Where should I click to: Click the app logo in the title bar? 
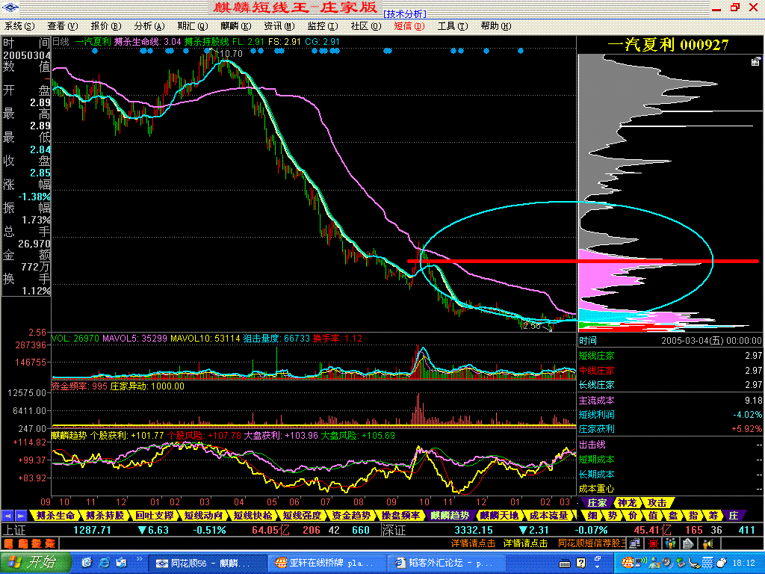tap(10, 7)
